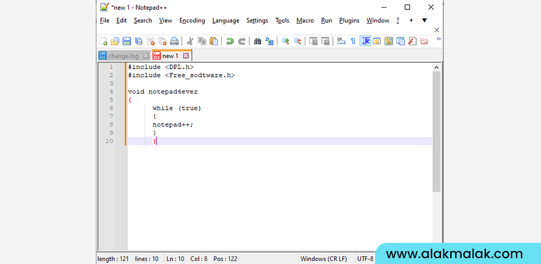Viewport: 541px width, 264px height.
Task: Open the Settings menu
Action: pyautogui.click(x=257, y=21)
